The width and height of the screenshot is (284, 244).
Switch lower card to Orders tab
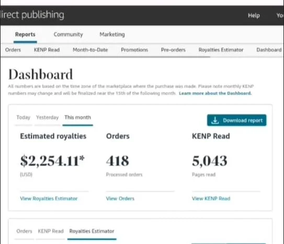pos(24,231)
